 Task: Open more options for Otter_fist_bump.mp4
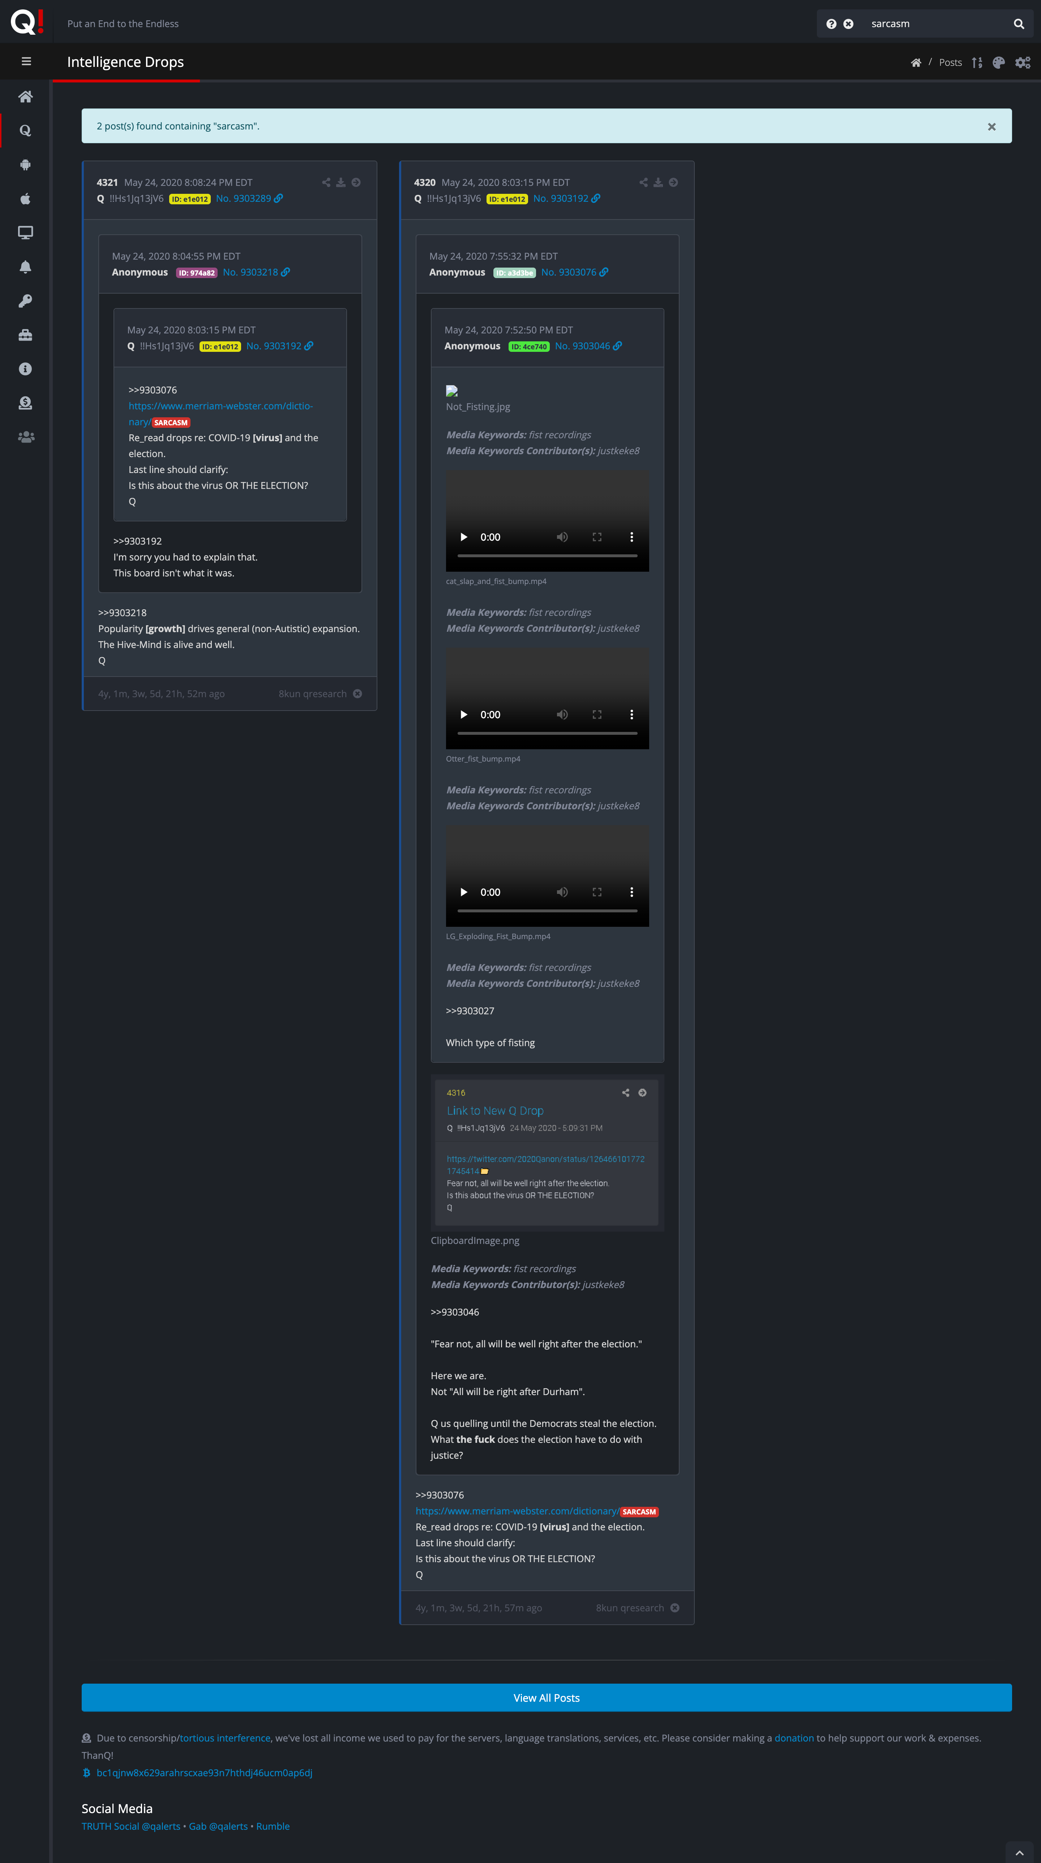631,715
